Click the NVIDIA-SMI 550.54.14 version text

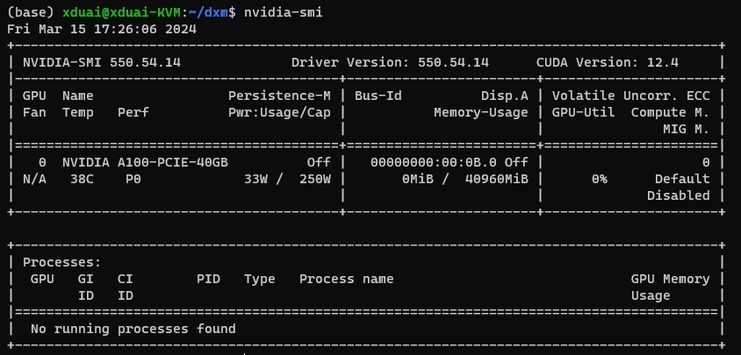coord(102,62)
